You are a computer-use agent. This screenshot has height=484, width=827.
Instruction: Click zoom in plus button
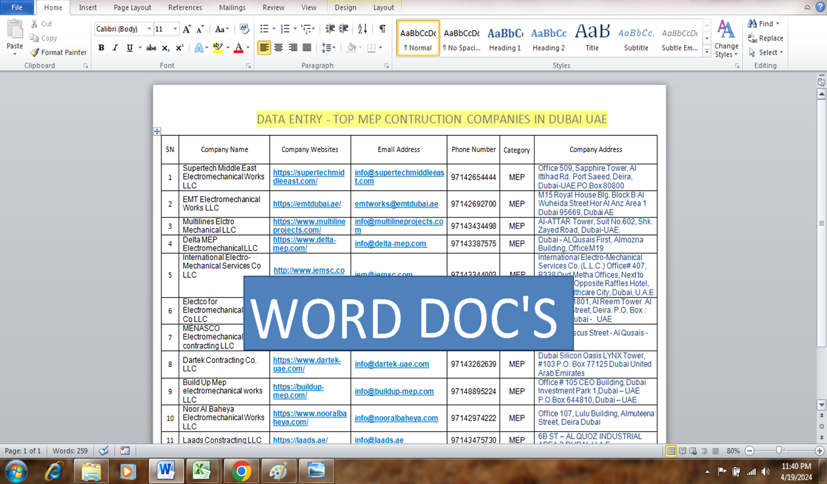pos(820,451)
